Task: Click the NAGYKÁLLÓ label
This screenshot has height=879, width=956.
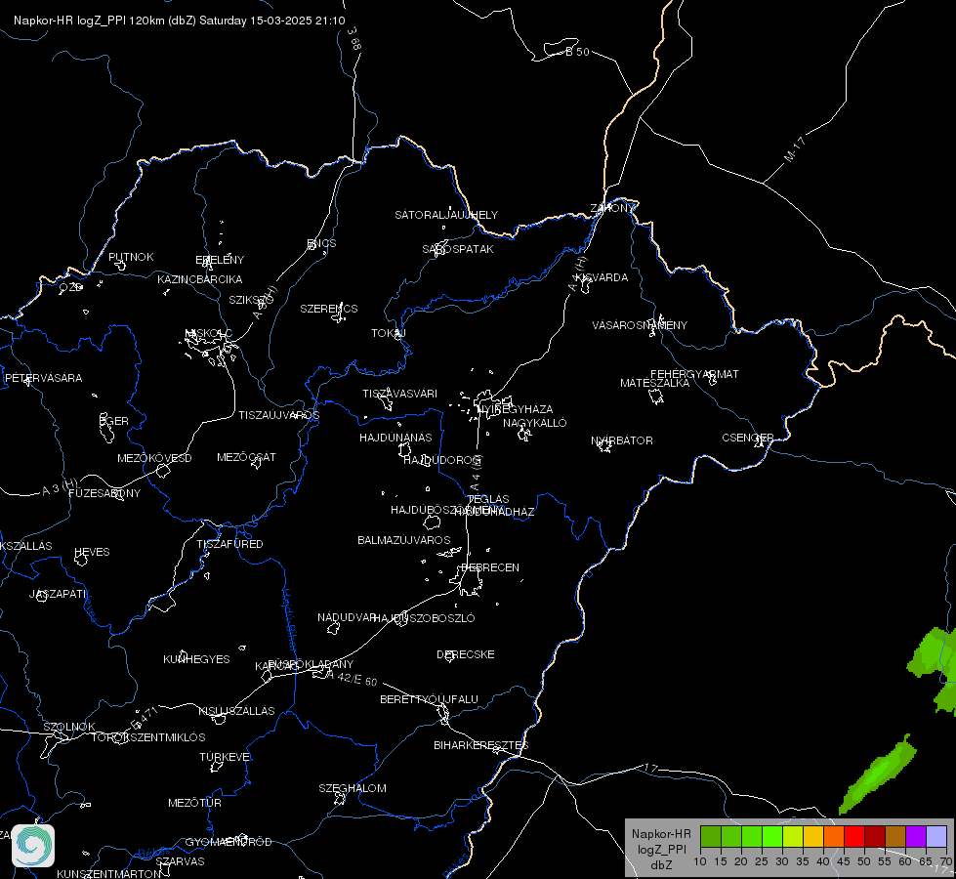Action: (x=535, y=423)
